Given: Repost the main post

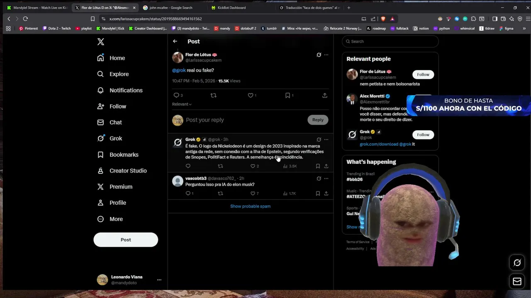Looking at the screenshot, I should 213,95.
